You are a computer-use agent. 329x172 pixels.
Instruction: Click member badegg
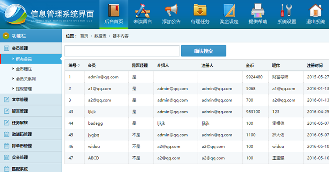96,123
